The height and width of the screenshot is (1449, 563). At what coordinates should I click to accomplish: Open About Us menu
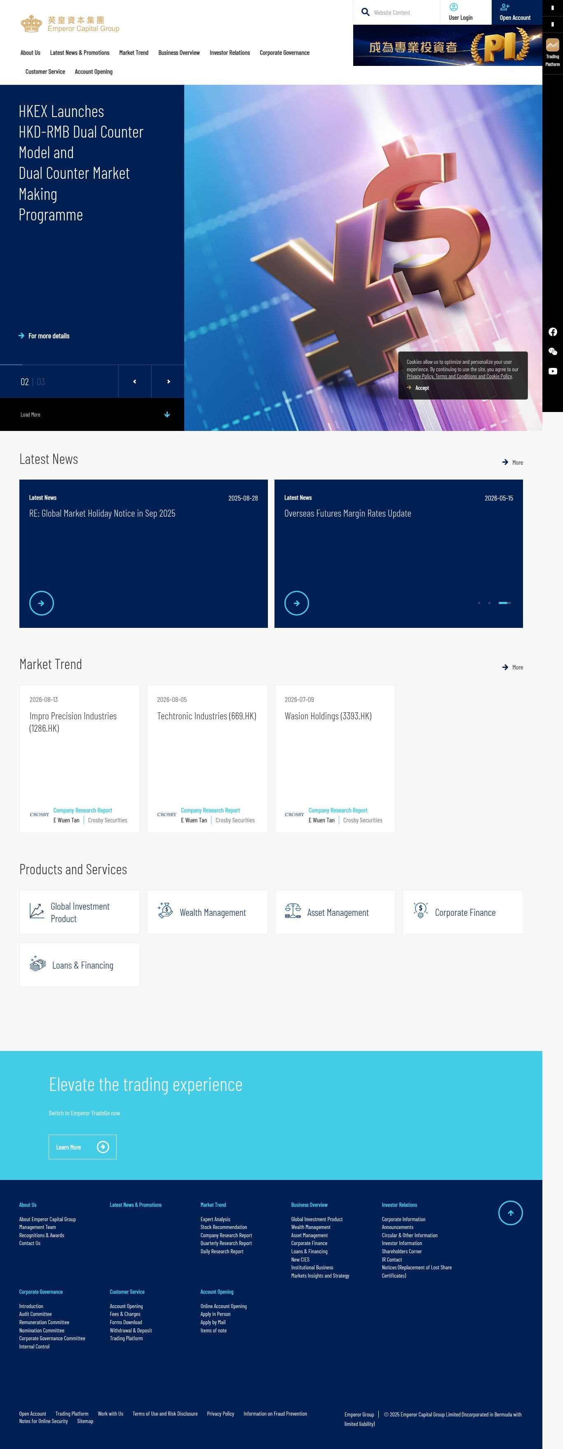point(30,53)
